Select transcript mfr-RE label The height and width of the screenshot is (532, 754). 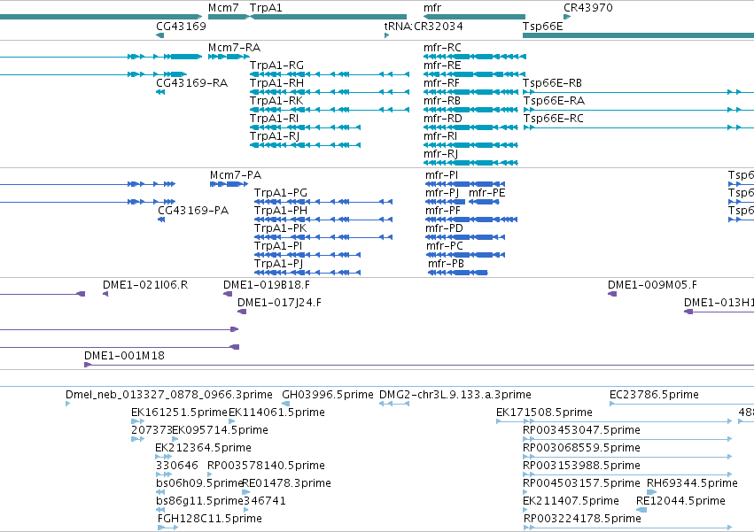click(442, 65)
